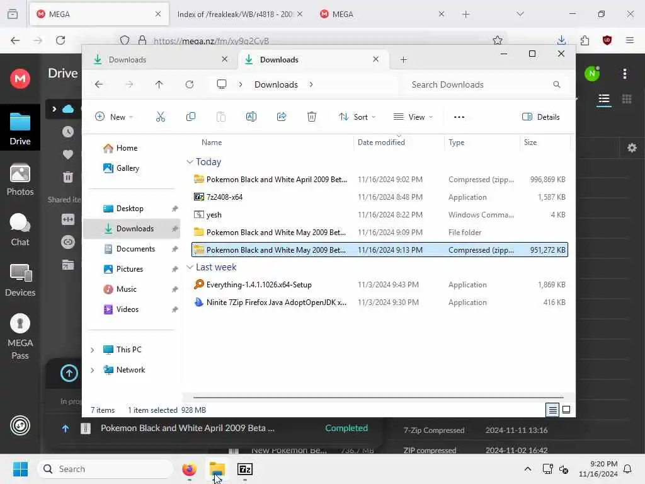The width and height of the screenshot is (645, 484).
Task: Add a new Explorer tab
Action: [x=404, y=60]
